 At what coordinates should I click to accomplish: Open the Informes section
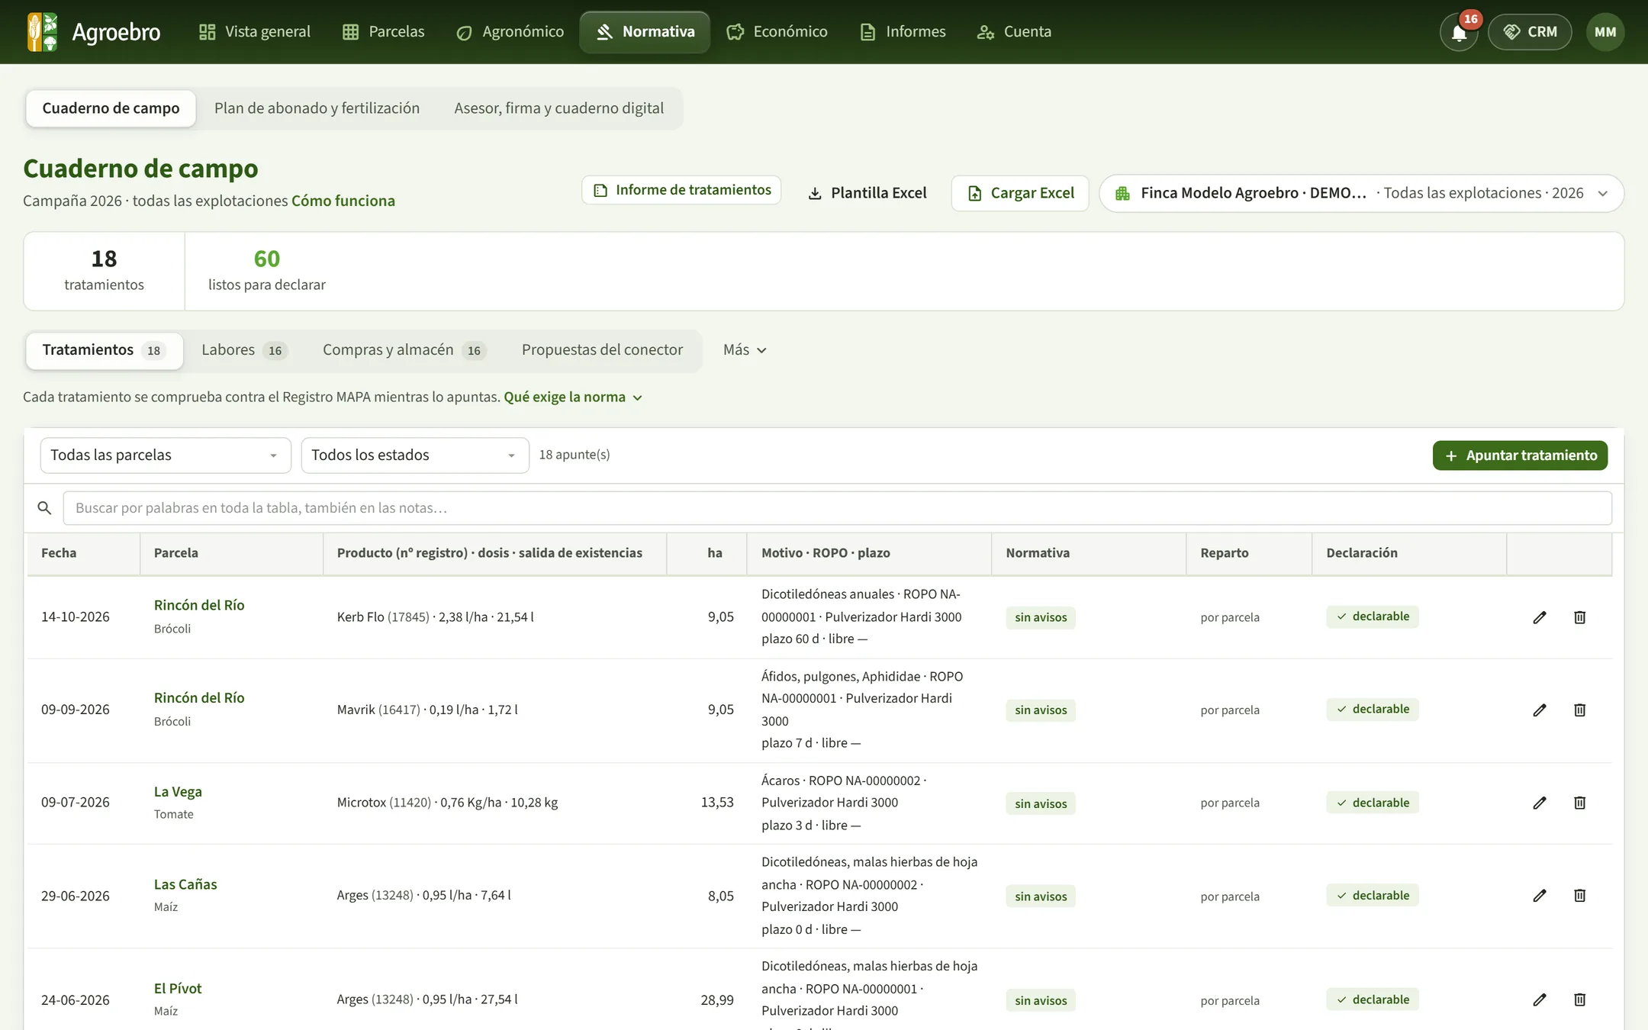(x=903, y=32)
